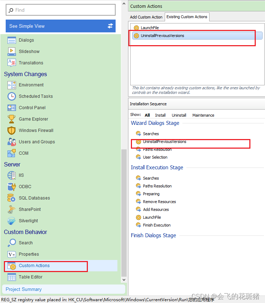Click the See Simple View button
265x303 pixels.
[x=60, y=26]
